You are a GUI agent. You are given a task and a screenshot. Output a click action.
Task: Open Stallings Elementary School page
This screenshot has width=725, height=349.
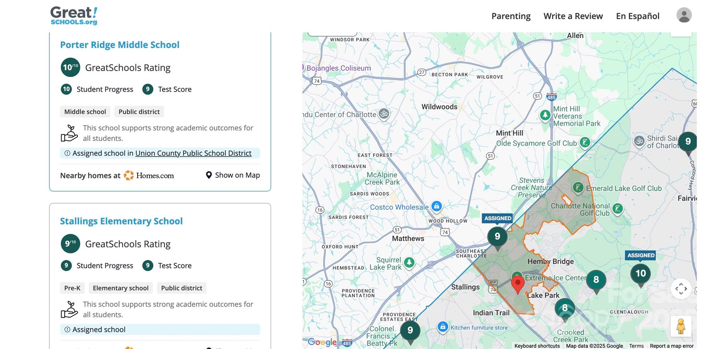click(x=121, y=221)
